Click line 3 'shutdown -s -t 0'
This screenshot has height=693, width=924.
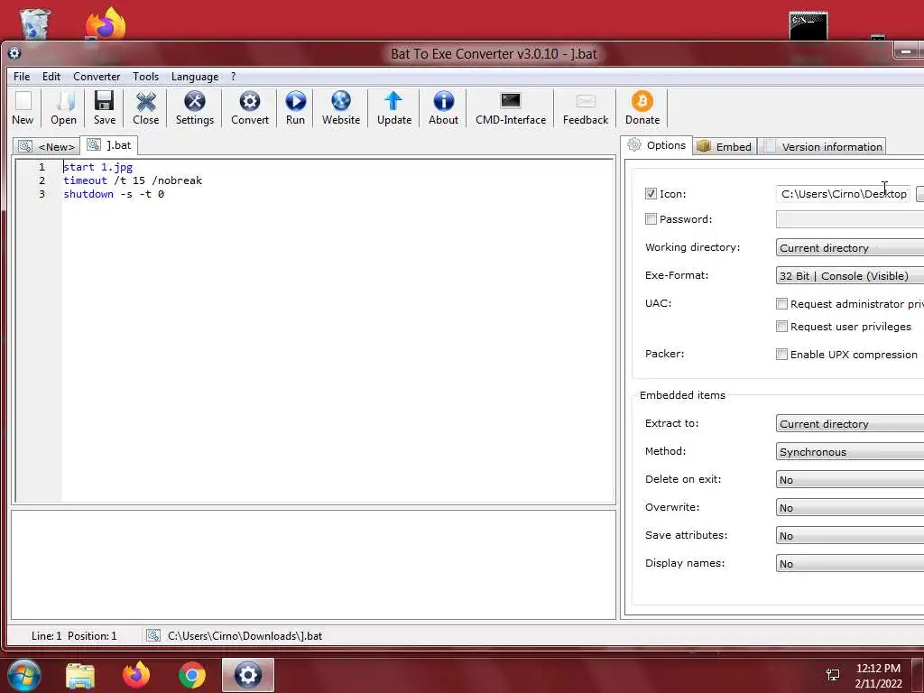coord(114,194)
